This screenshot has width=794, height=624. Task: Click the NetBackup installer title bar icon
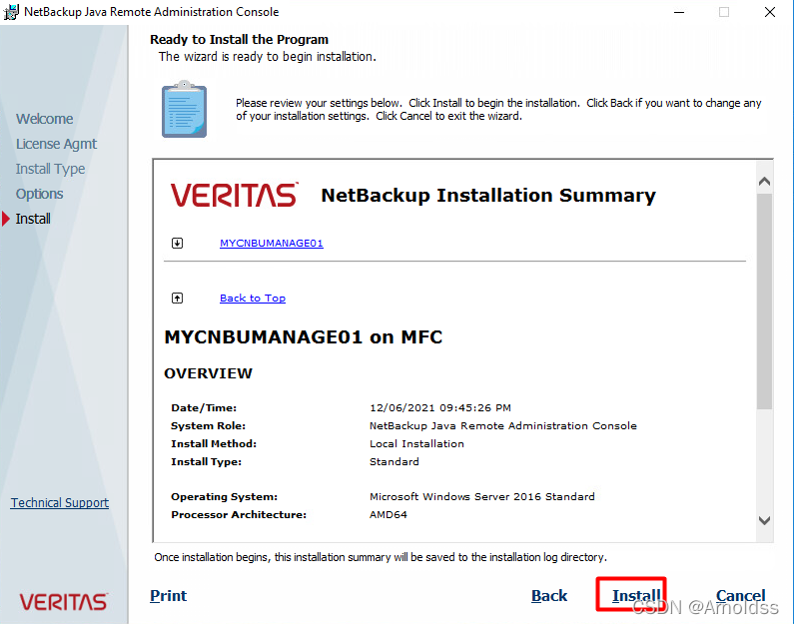[x=11, y=12]
